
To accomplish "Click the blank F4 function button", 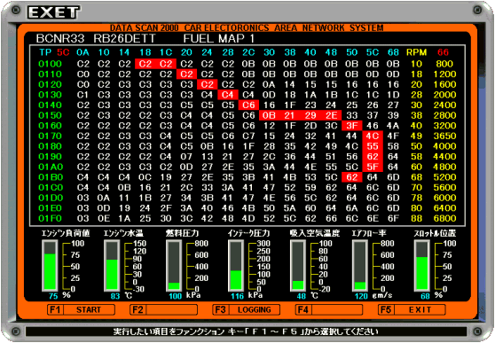I will pos(329,309).
